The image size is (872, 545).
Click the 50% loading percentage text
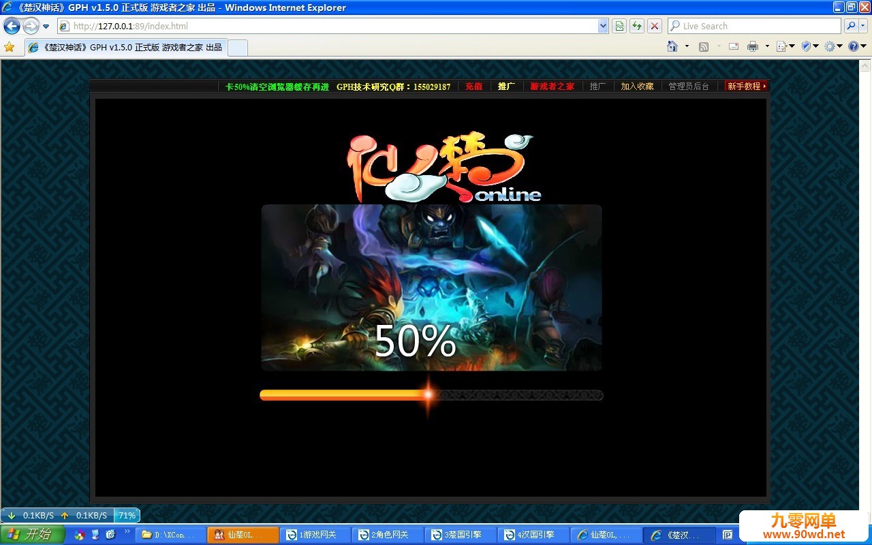pyautogui.click(x=415, y=341)
